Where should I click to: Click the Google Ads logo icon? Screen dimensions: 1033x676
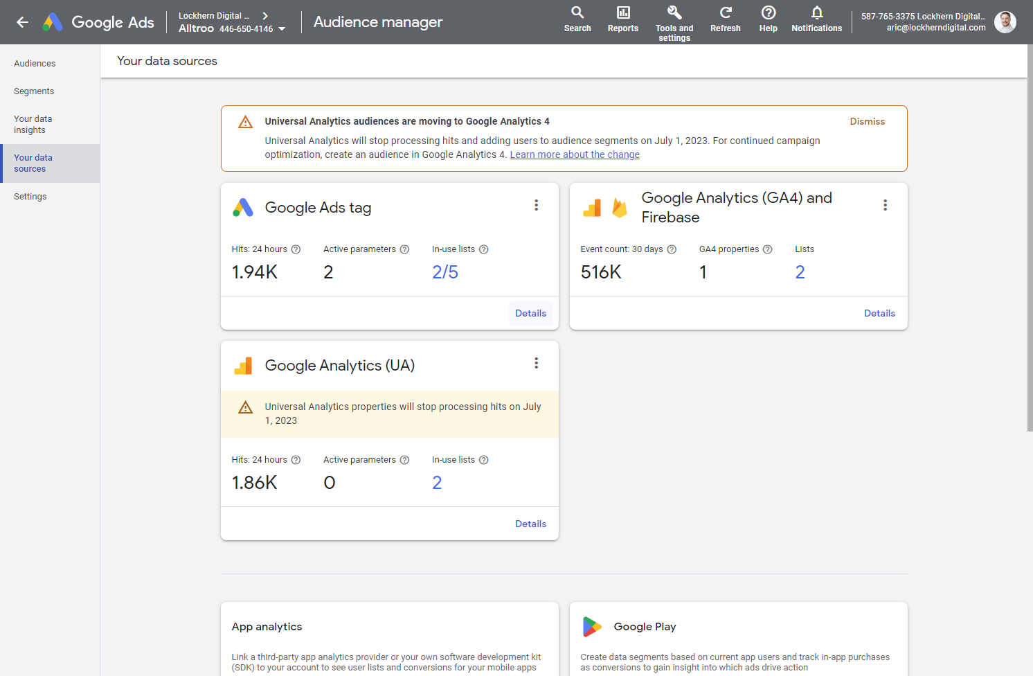[53, 22]
